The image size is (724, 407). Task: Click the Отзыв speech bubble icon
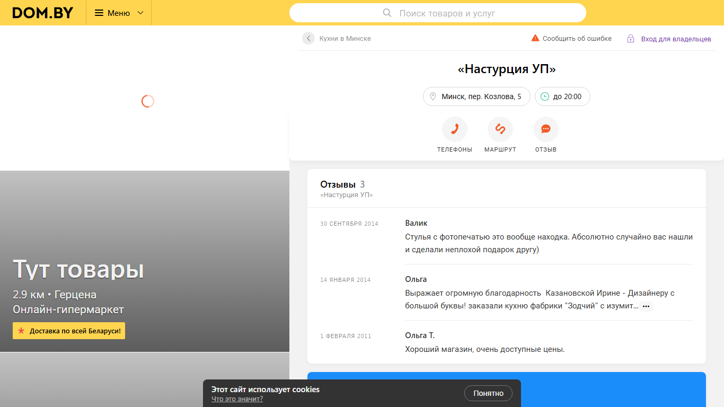click(x=546, y=129)
